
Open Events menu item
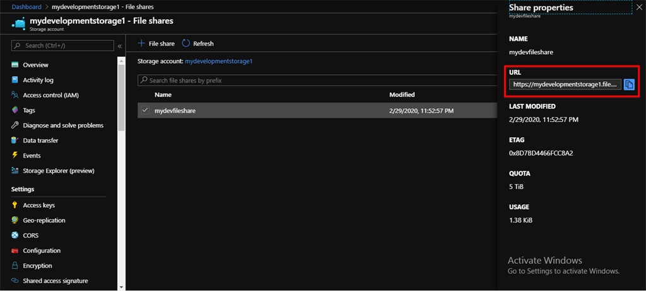tap(32, 156)
